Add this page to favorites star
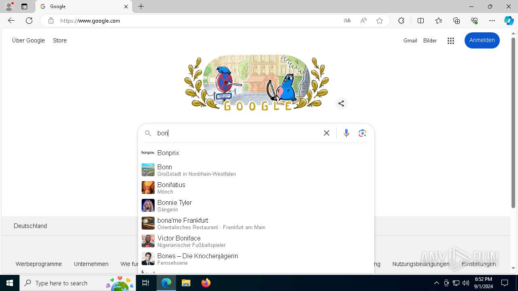The height and width of the screenshot is (291, 518). (380, 21)
